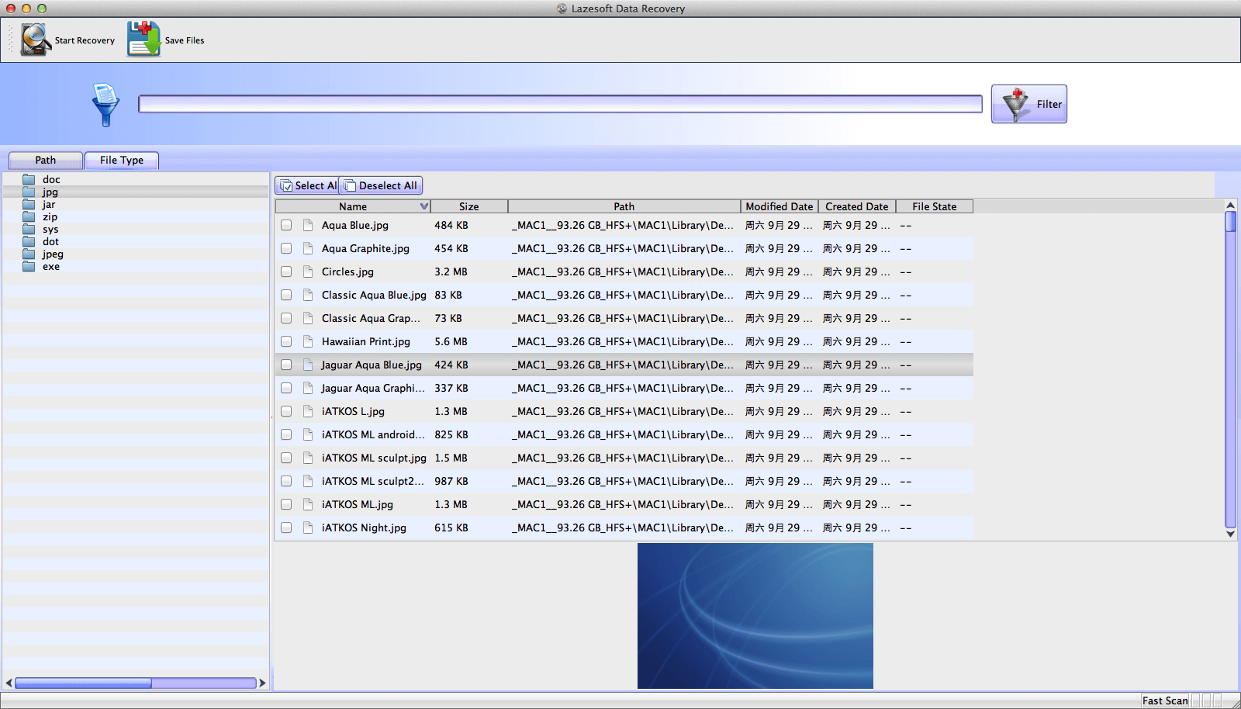Click the image preview thumbnail below the list

pos(755,615)
